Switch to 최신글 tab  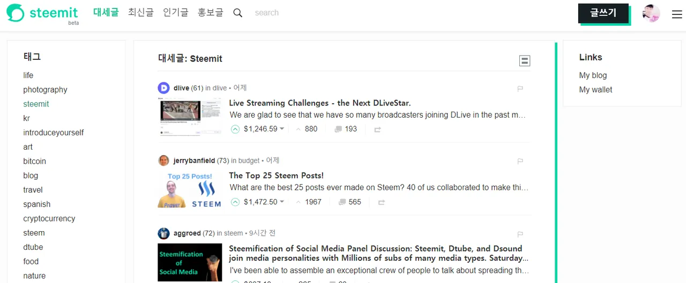click(140, 12)
